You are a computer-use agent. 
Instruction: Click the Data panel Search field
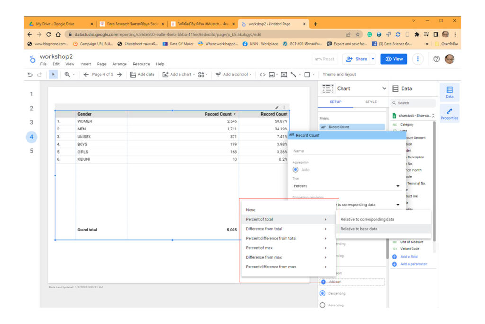(x=413, y=103)
